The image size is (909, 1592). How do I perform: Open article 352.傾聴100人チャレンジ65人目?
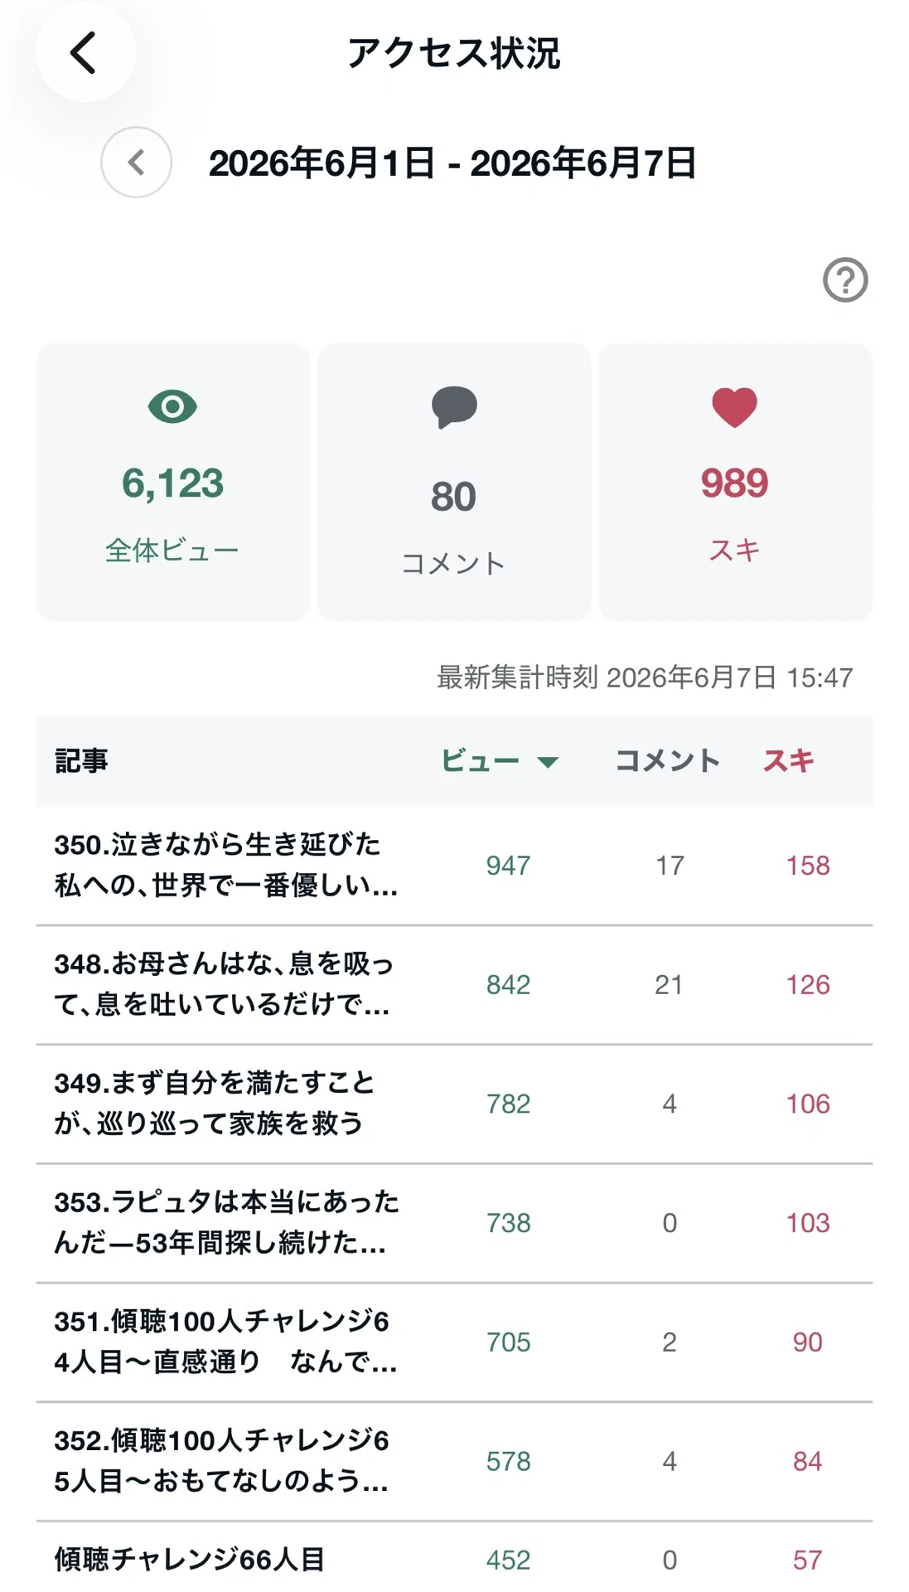tap(454, 1461)
